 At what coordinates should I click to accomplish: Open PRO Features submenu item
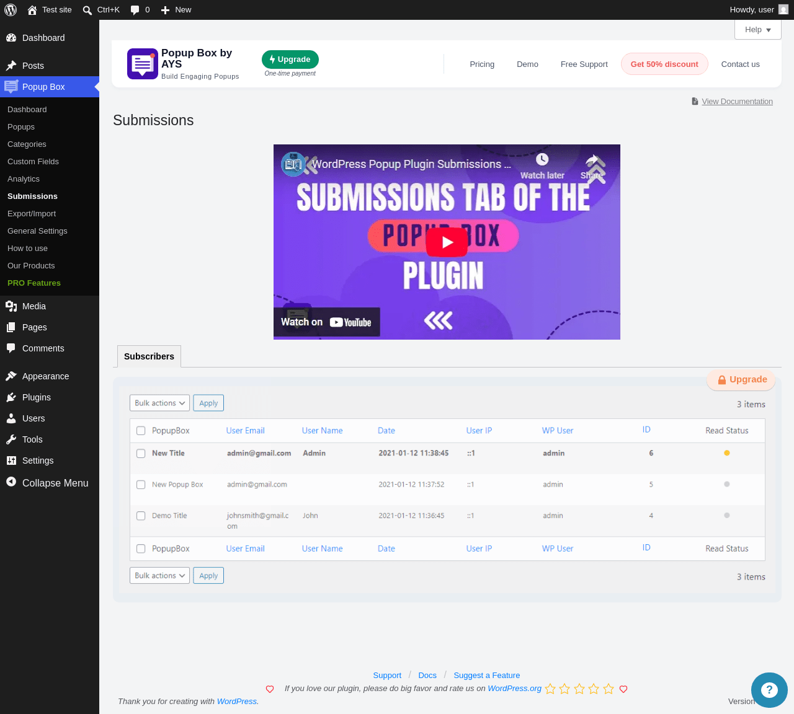(x=34, y=283)
